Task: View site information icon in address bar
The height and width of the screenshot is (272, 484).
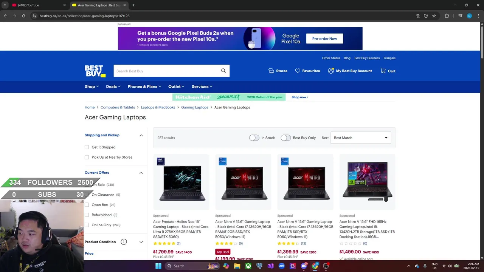Action: coord(34,16)
